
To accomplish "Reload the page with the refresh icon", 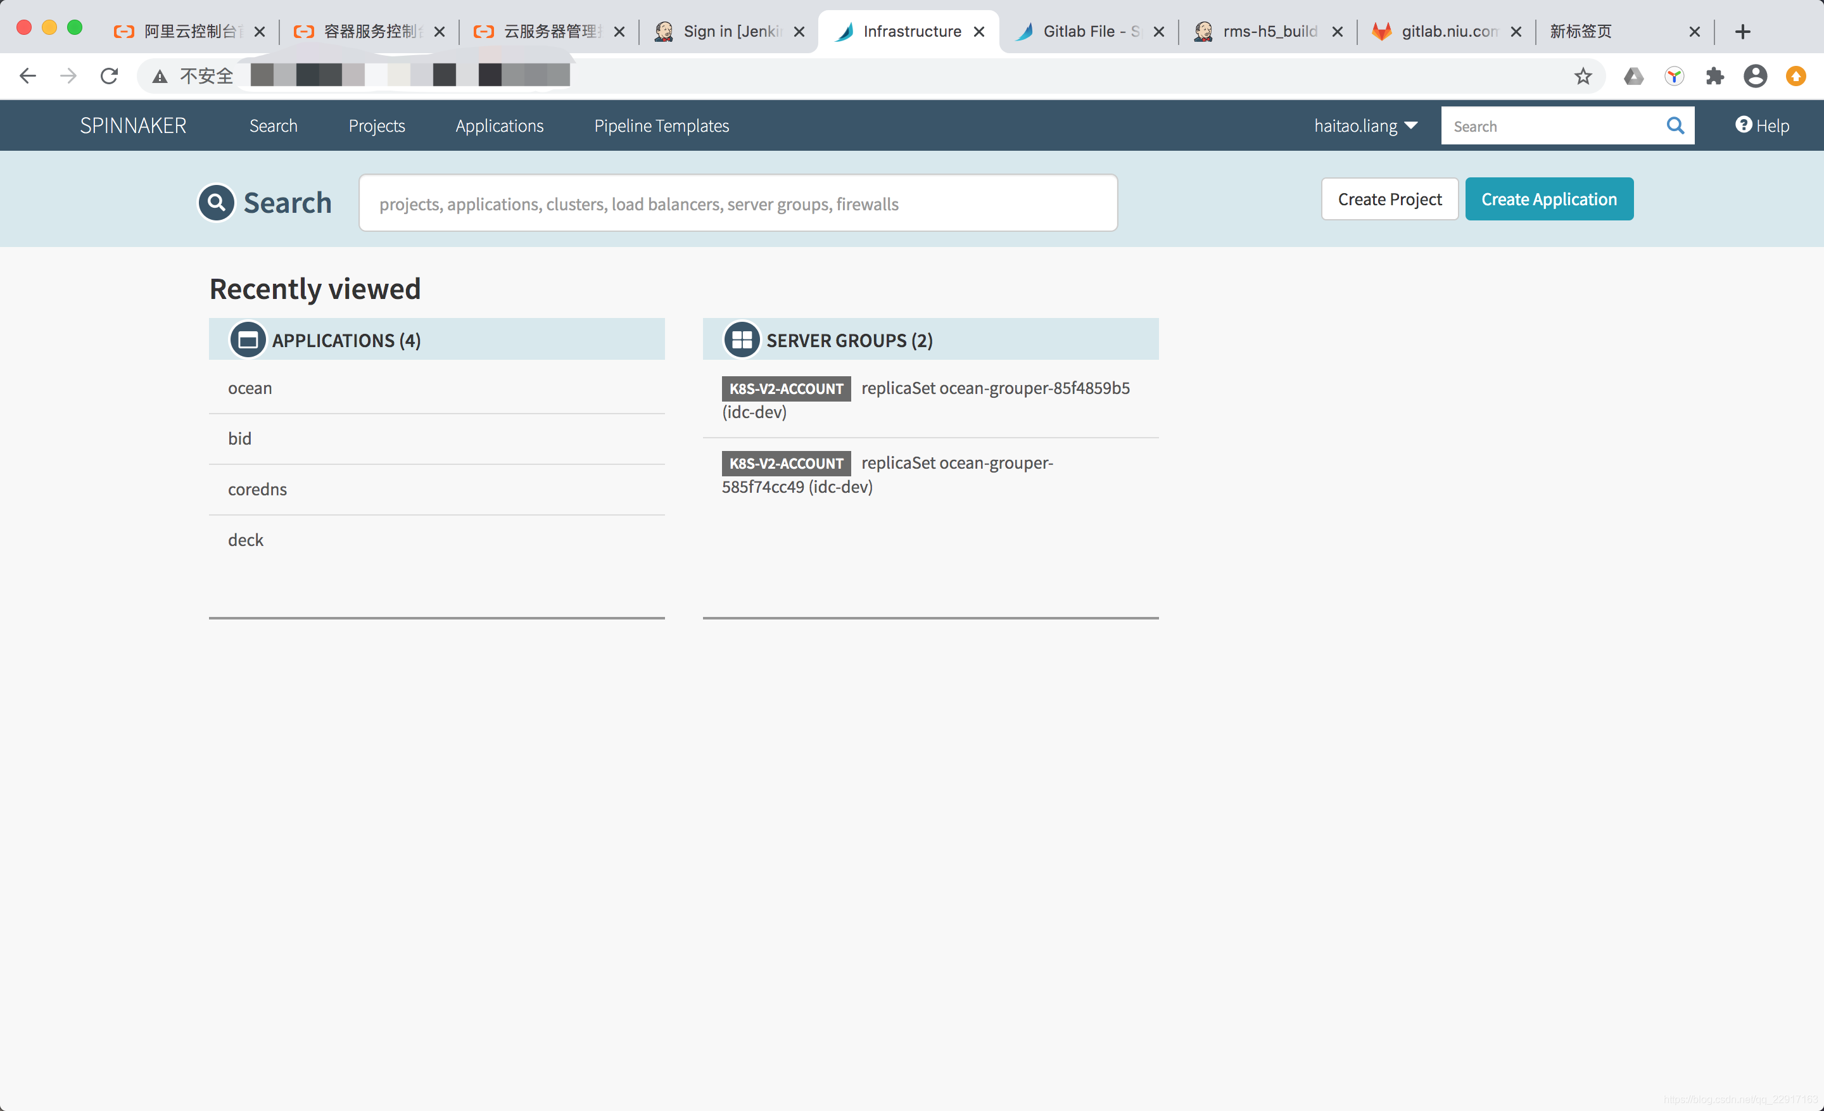I will 110,75.
